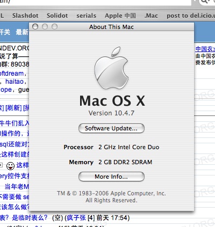Screen dimensions: 215x227
Task: Open the Apple 中国 bookmark
Action: [120, 16]
